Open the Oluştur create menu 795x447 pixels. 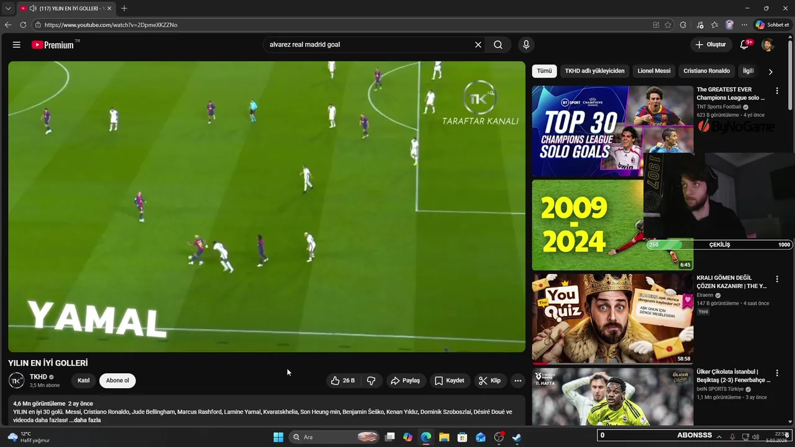(711, 45)
